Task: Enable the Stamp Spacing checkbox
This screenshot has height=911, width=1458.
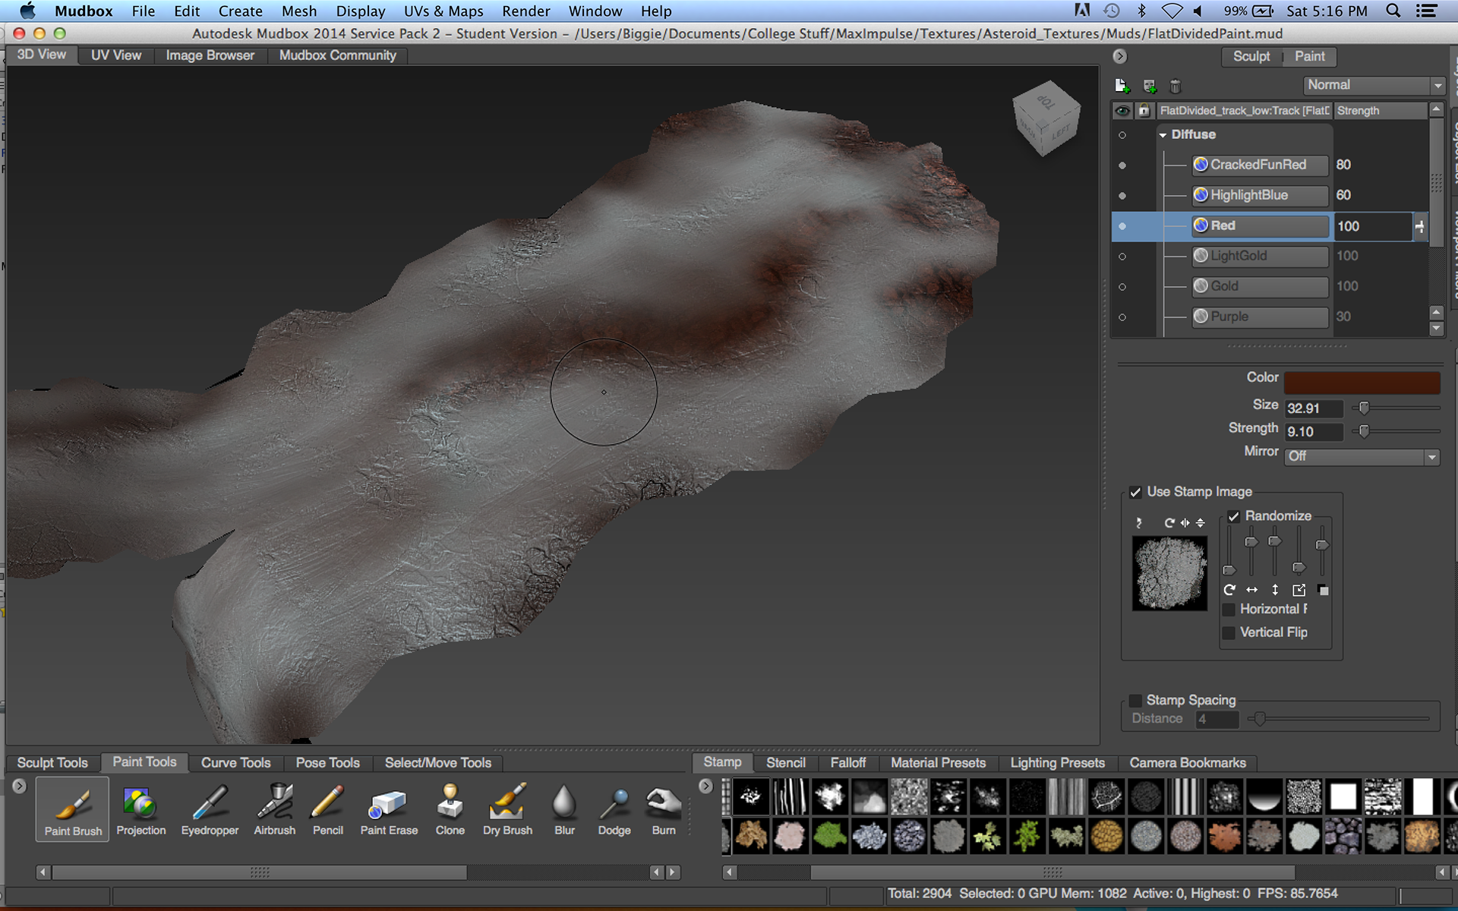Action: tap(1135, 700)
